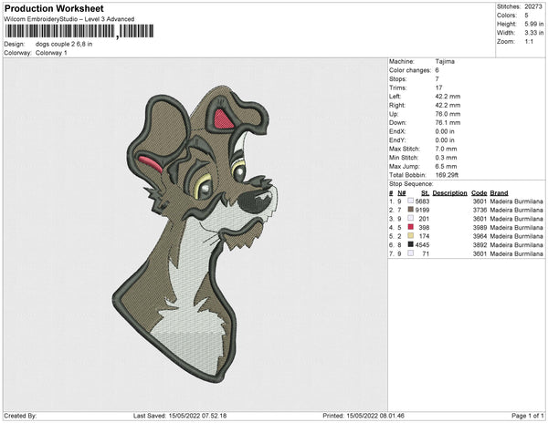Click the Down value '76.1 mm'
Image resolution: width=548 pixels, height=423 pixels.
[x=448, y=122]
